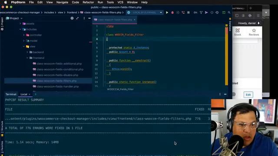Open the Database tool window on right edge

point(230,24)
